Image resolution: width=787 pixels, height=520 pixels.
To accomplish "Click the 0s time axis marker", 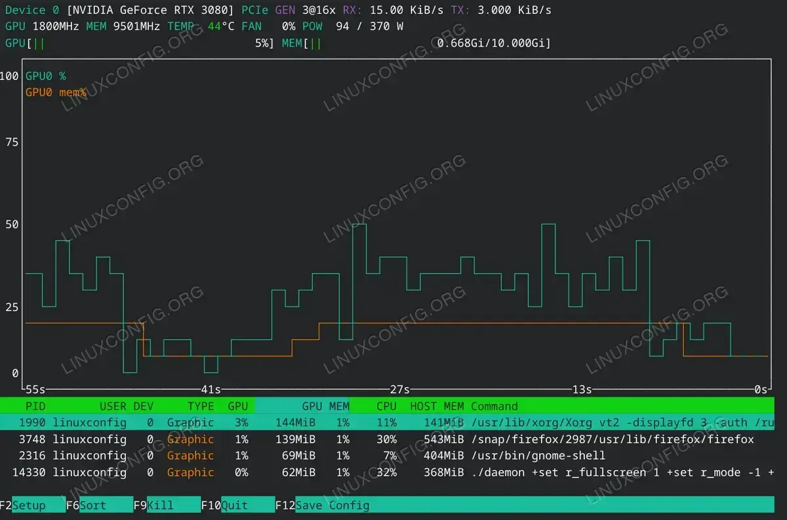I will pos(761,389).
